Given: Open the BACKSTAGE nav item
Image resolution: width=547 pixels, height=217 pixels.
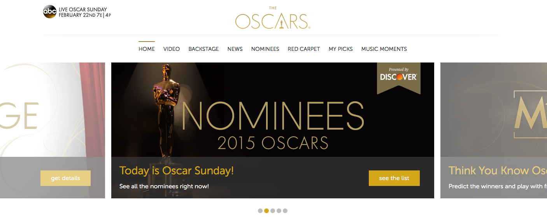Looking at the screenshot, I should pos(203,49).
